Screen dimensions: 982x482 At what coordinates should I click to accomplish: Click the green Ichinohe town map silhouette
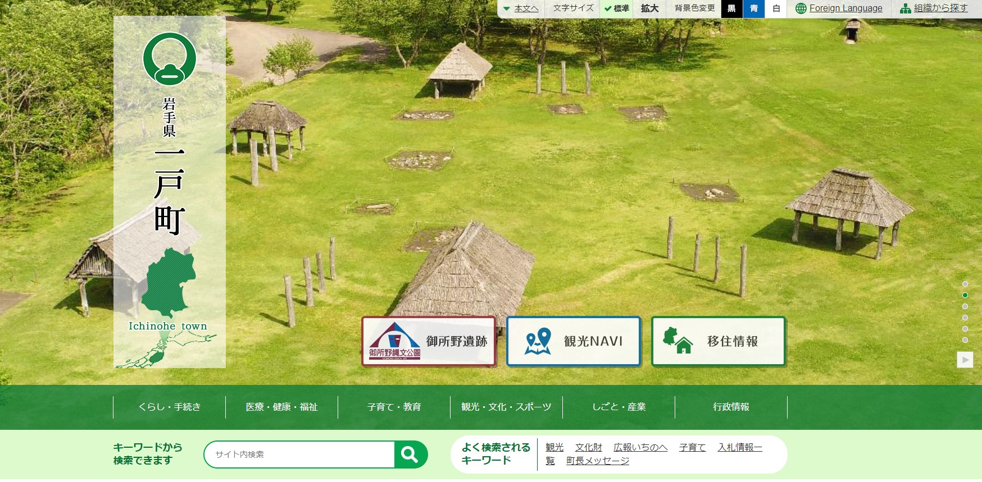169,282
